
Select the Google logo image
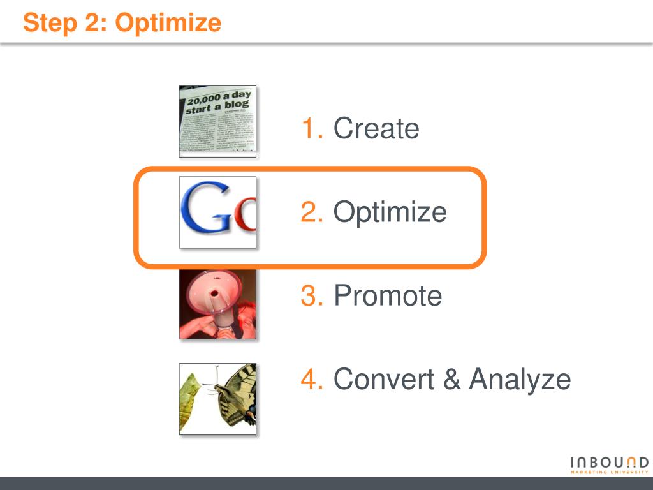click(x=217, y=212)
